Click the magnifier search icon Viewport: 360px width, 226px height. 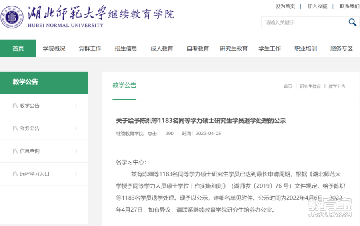pos(352,22)
